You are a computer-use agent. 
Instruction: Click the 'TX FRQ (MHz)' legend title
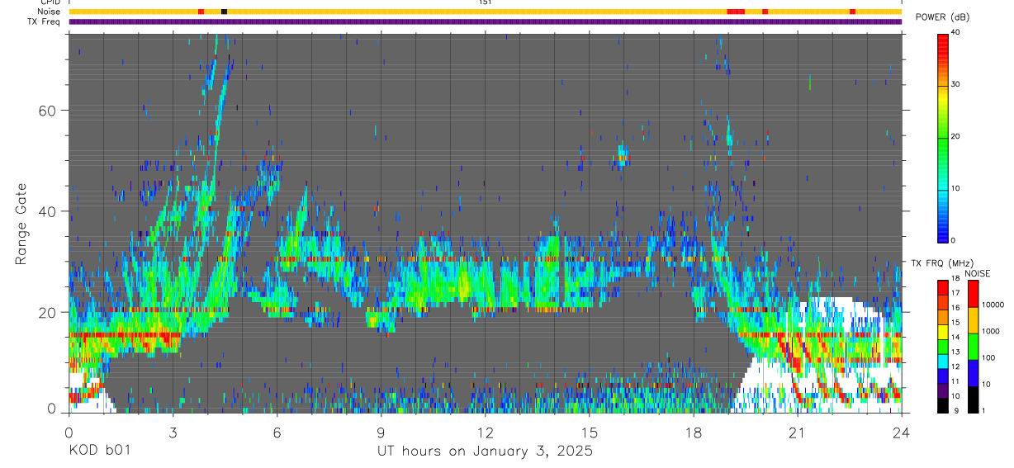point(941,263)
